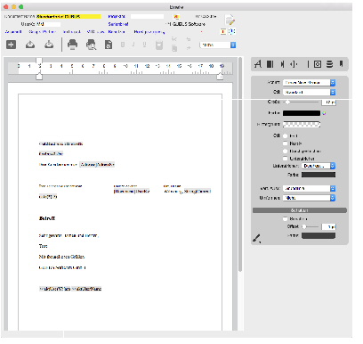
Task: Click the shadow offset value field
Action: 328,226
